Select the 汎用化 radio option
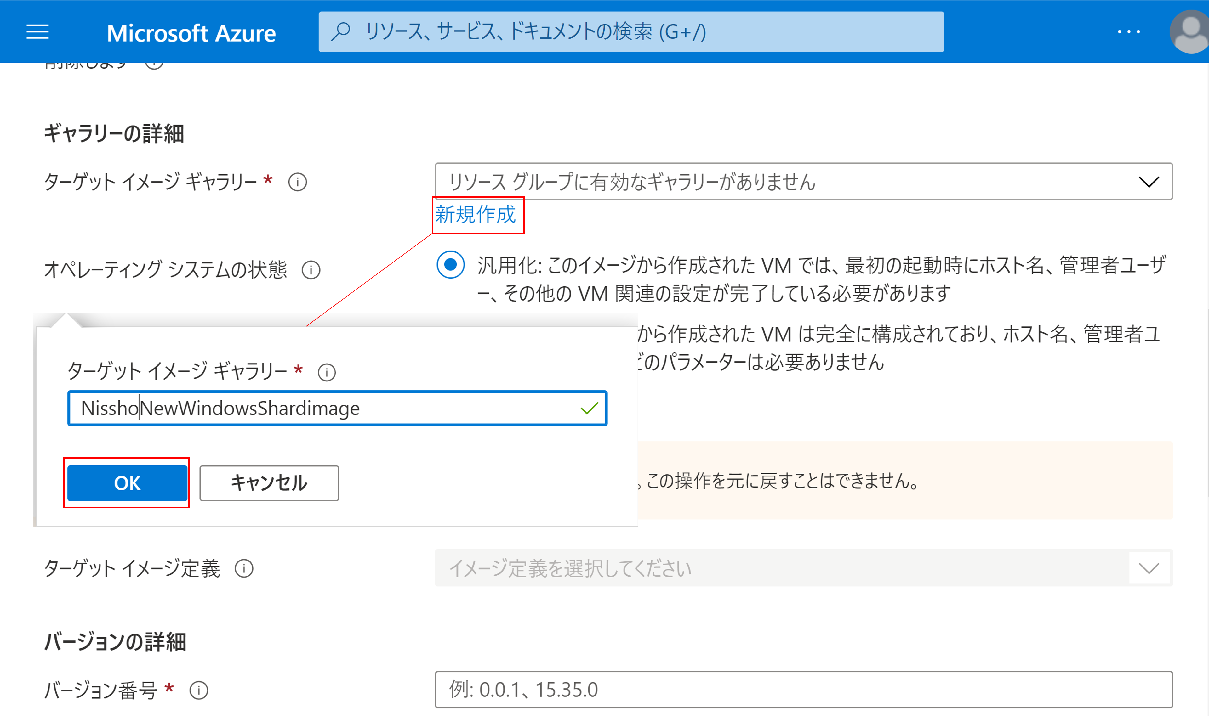The height and width of the screenshot is (716, 1209). (450, 264)
